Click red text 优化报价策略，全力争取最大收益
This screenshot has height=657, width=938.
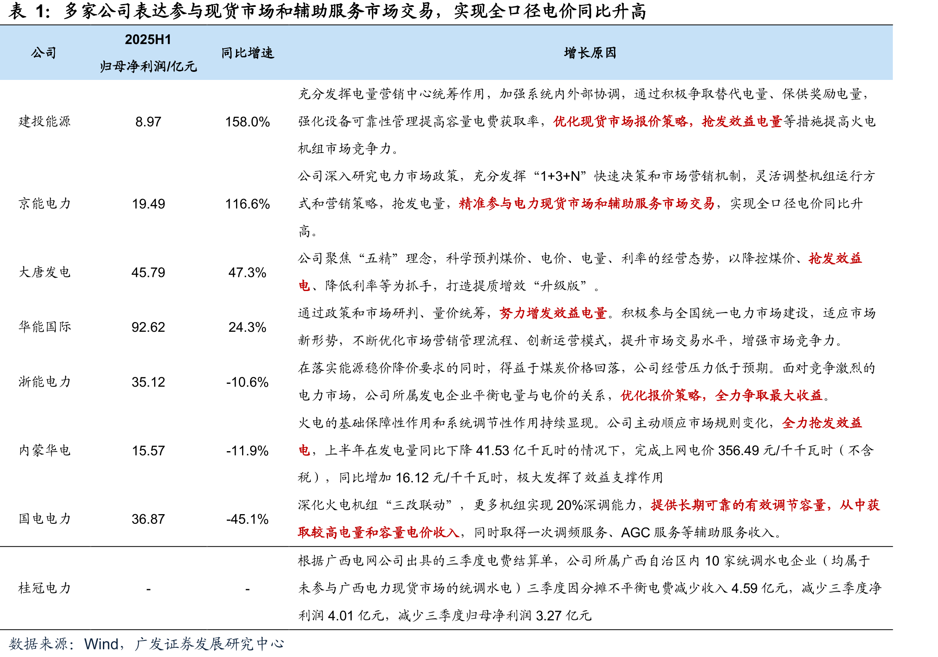pos(721,395)
